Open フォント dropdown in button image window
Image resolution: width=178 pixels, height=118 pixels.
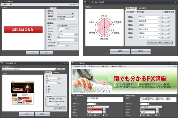point(67,26)
